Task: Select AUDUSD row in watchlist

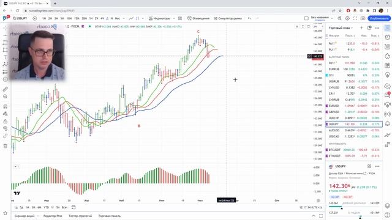Action: pyautogui.click(x=354, y=130)
